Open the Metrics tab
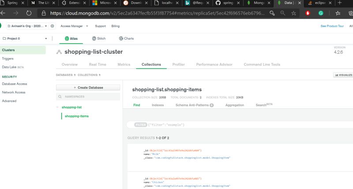This screenshot has height=189, width=353. point(124,64)
